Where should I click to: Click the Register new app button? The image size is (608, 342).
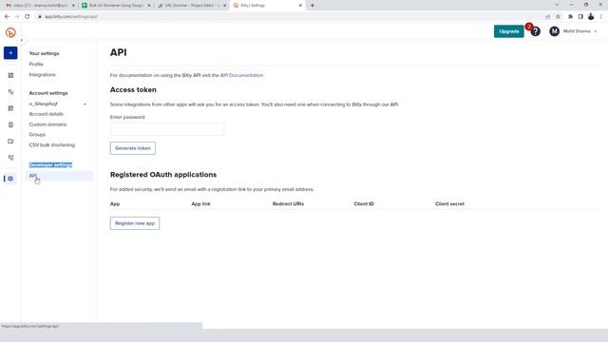click(135, 223)
